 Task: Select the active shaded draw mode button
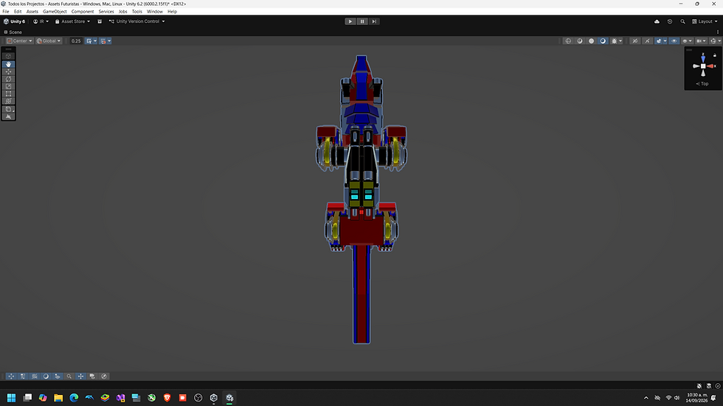pos(603,41)
